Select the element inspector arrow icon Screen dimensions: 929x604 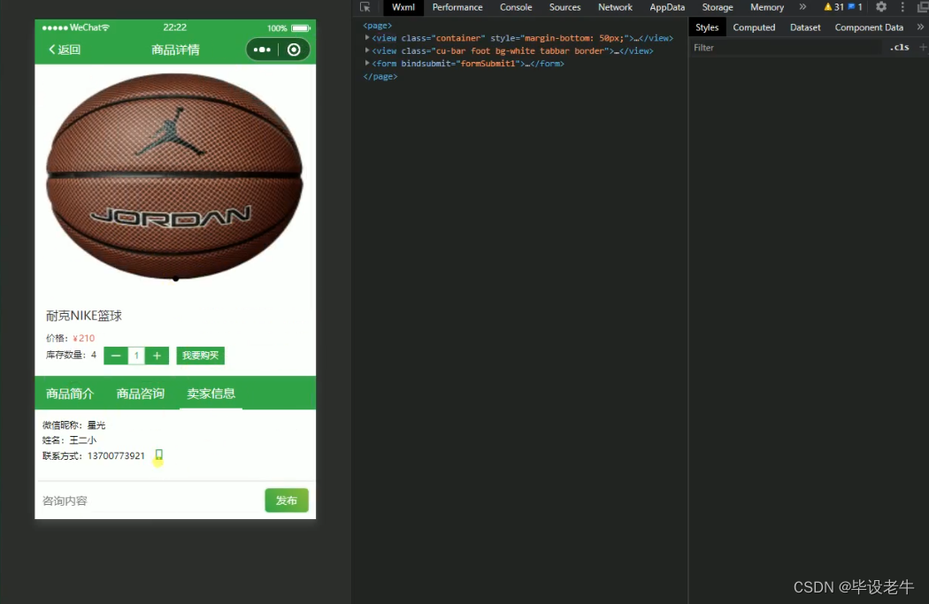point(365,7)
